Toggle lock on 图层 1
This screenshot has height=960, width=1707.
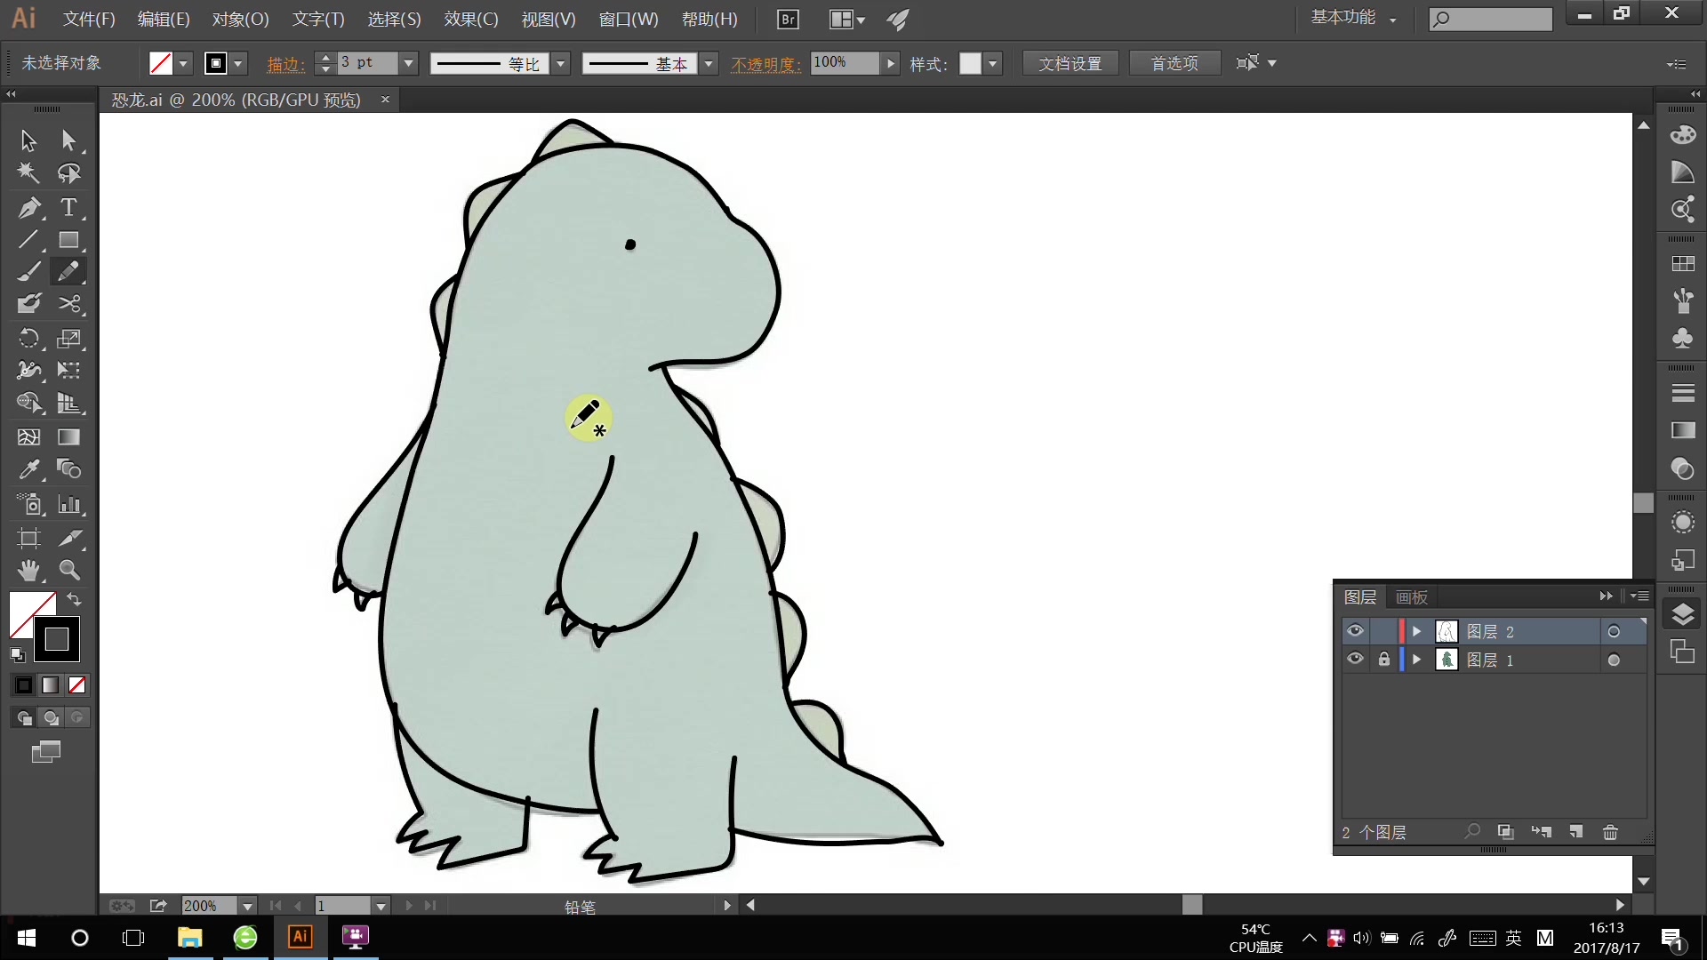[1383, 660]
